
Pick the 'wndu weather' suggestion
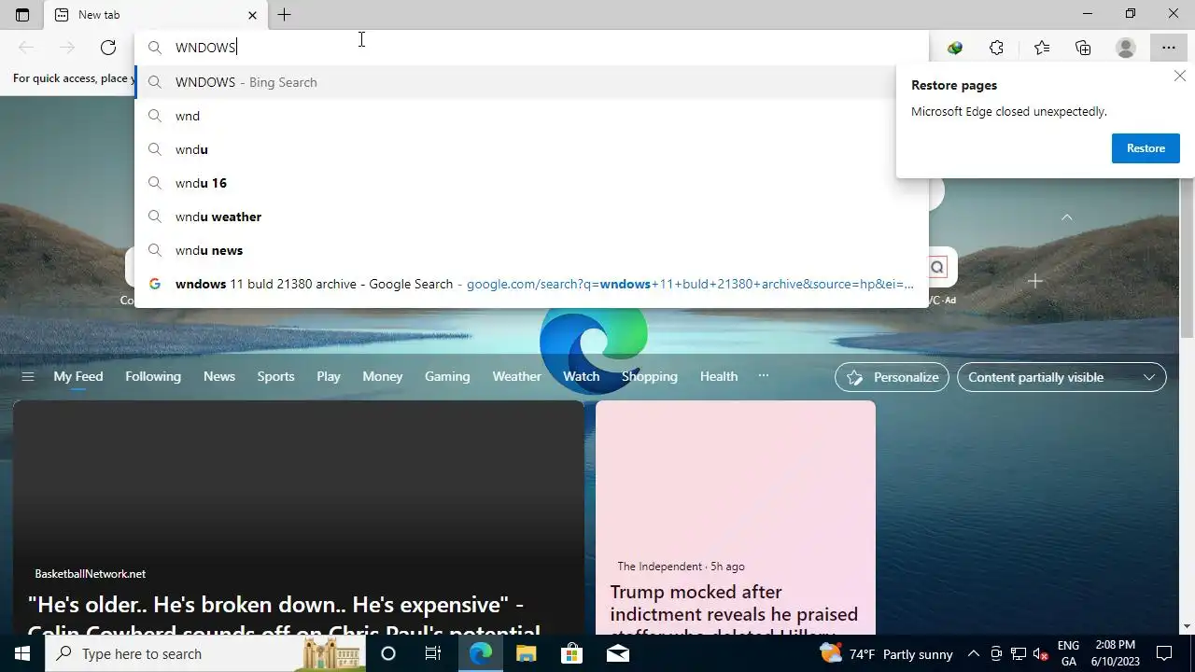(x=532, y=217)
